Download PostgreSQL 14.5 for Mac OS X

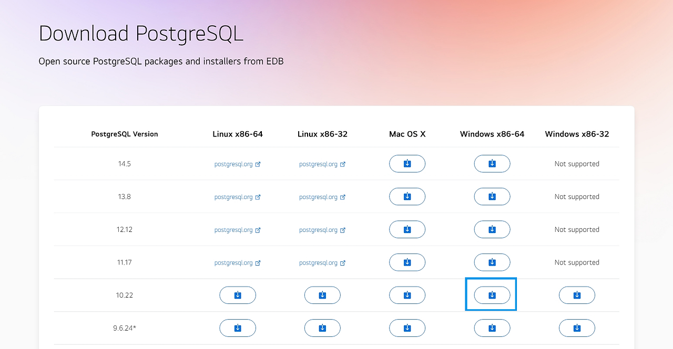407,164
